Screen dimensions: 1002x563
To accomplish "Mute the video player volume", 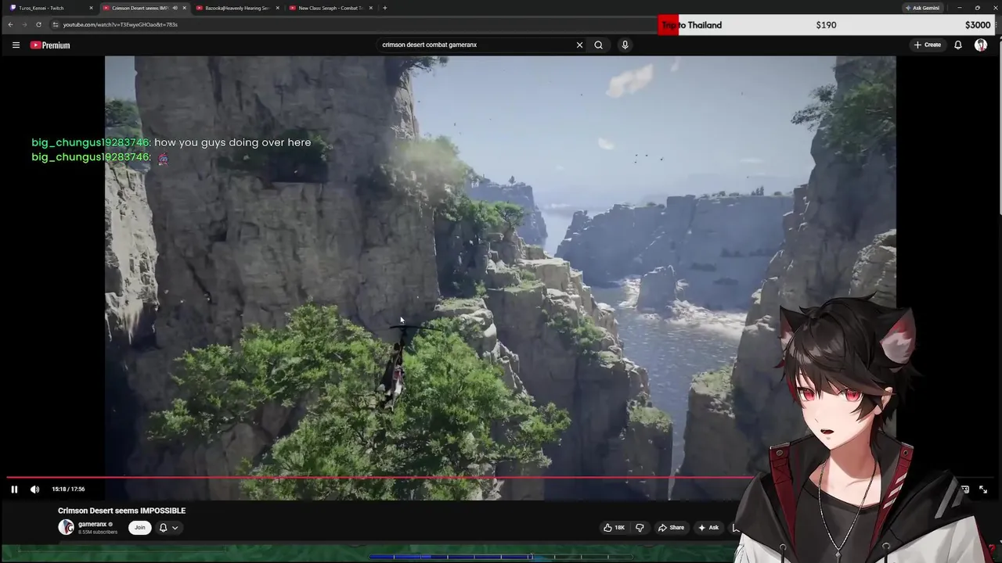I will coord(34,489).
